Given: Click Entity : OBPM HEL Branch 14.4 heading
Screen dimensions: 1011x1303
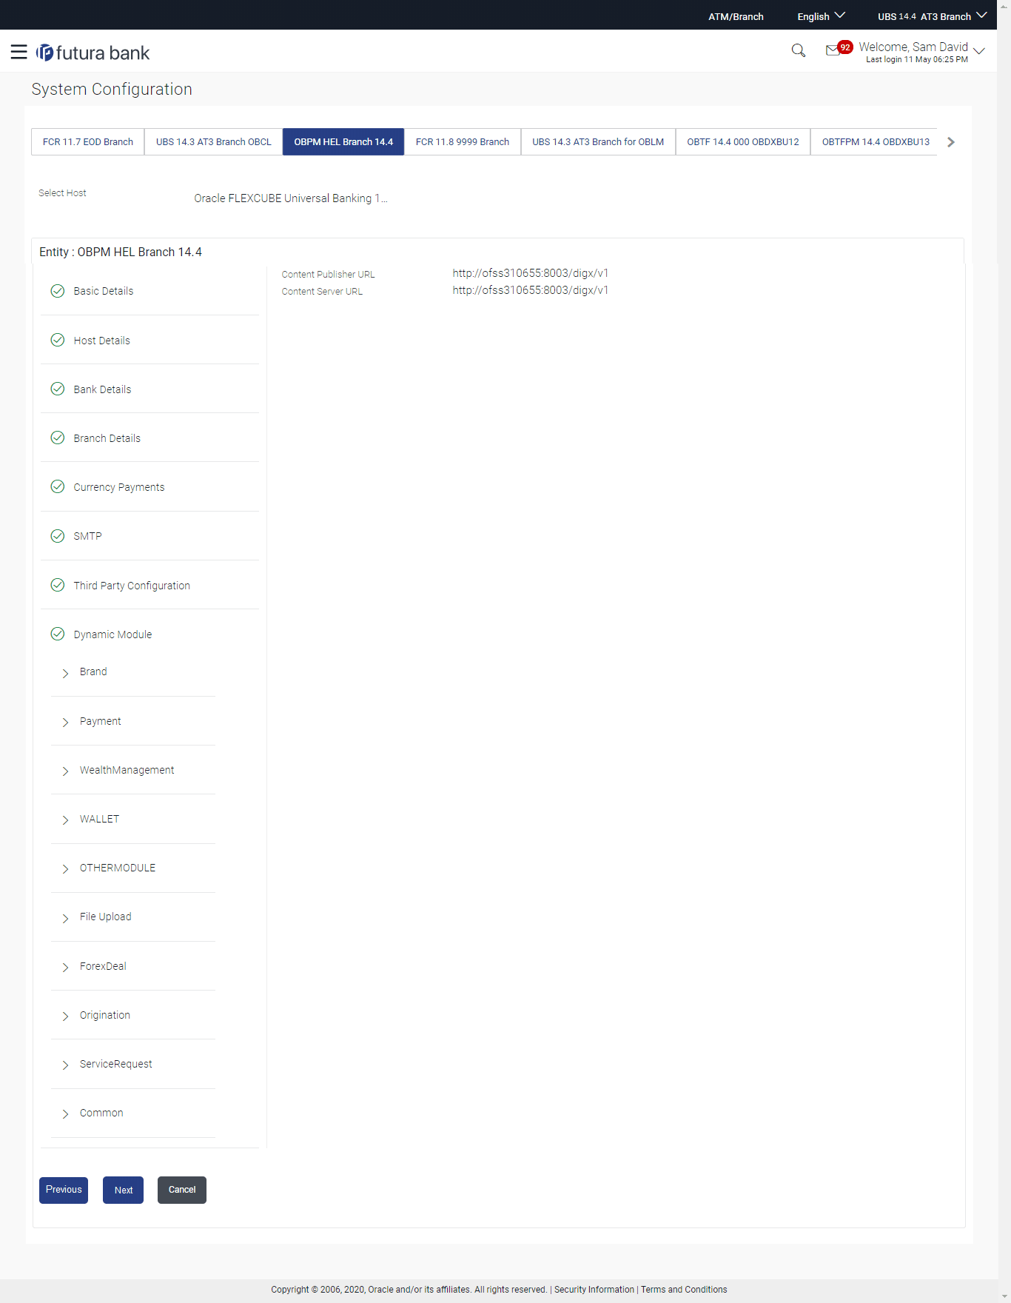Looking at the screenshot, I should 121,252.
